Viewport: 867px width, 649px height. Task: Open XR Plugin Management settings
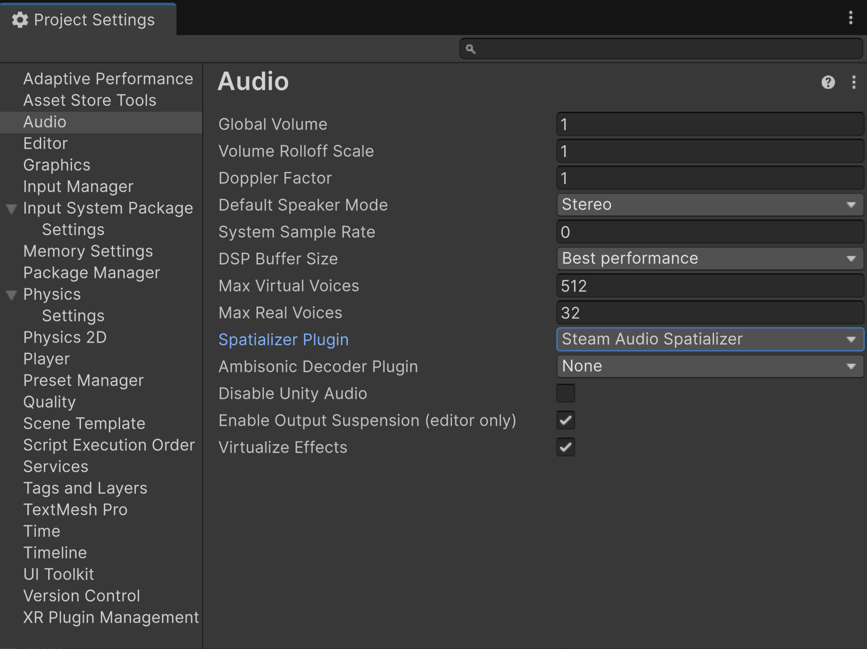pyautogui.click(x=111, y=617)
